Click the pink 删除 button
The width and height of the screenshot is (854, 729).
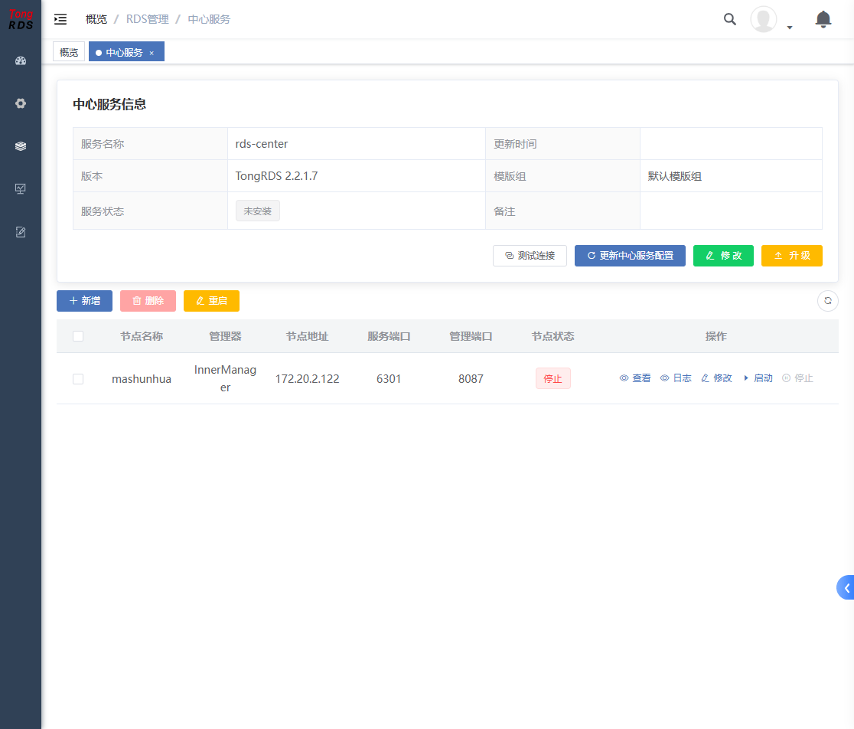coord(148,301)
